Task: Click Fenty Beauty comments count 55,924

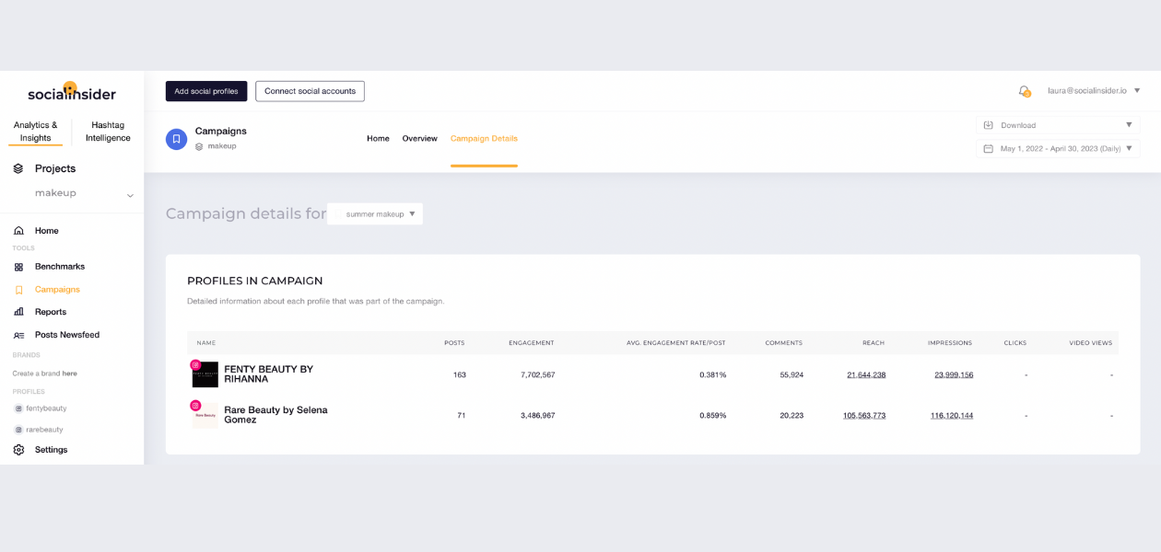Action: coord(792,375)
